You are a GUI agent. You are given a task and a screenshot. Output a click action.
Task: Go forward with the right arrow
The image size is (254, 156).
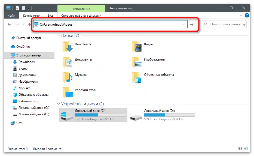tap(17, 24)
